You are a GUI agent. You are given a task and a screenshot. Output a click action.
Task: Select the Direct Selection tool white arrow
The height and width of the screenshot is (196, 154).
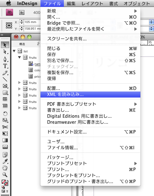coord(5,51)
